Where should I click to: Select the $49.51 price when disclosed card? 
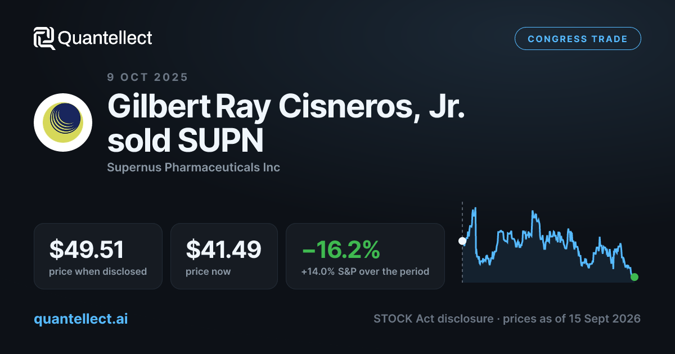pos(98,256)
